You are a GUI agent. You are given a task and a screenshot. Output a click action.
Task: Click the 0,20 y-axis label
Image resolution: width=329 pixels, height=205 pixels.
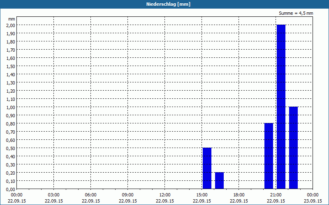[x=11, y=173]
